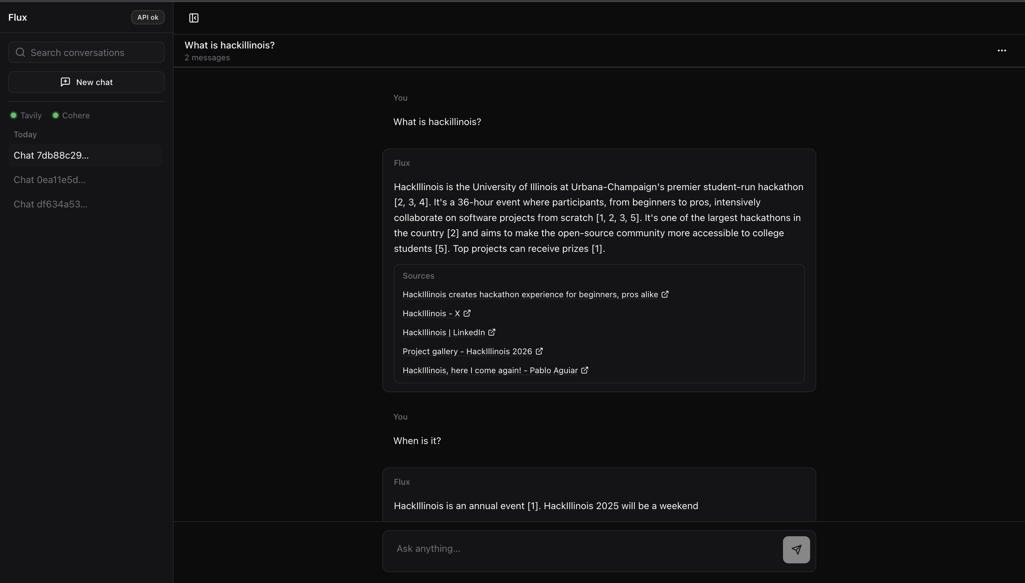Open 'HackIllinois creates hackathon experience' source link
The image size is (1025, 583).
tap(530, 294)
